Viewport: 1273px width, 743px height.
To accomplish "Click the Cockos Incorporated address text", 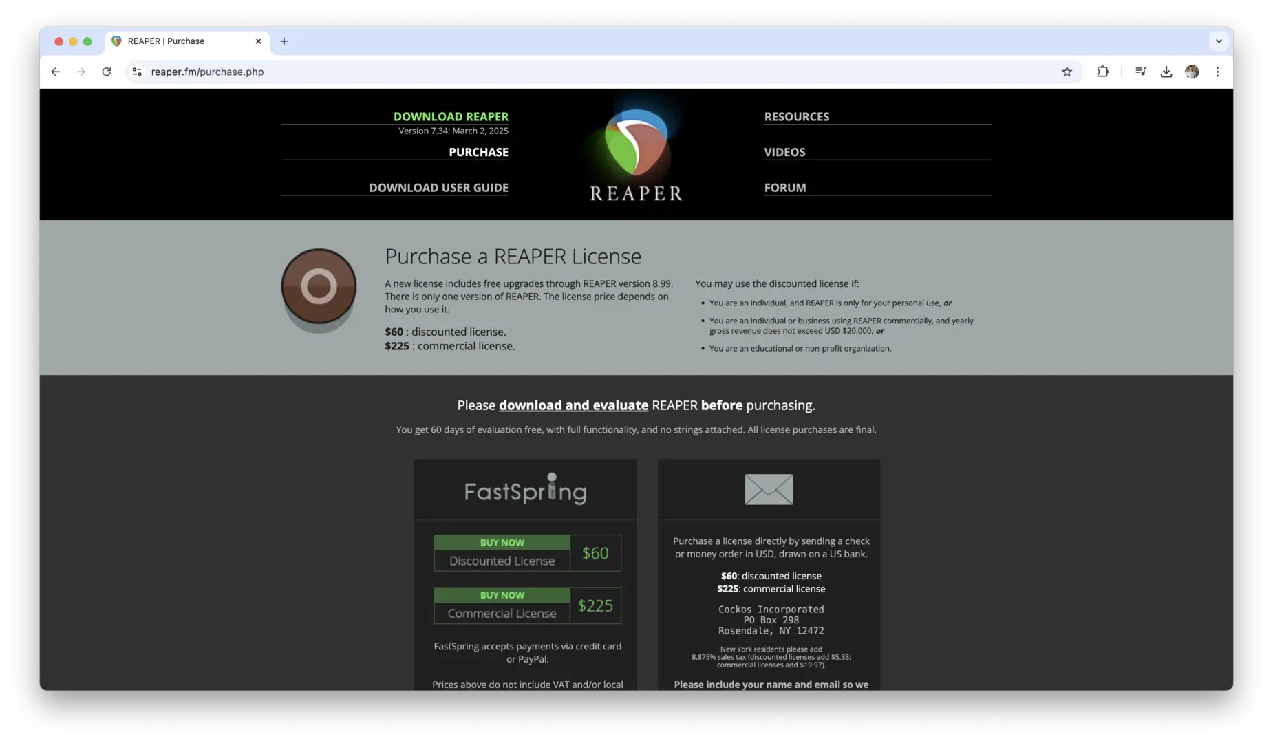I will pos(771,620).
